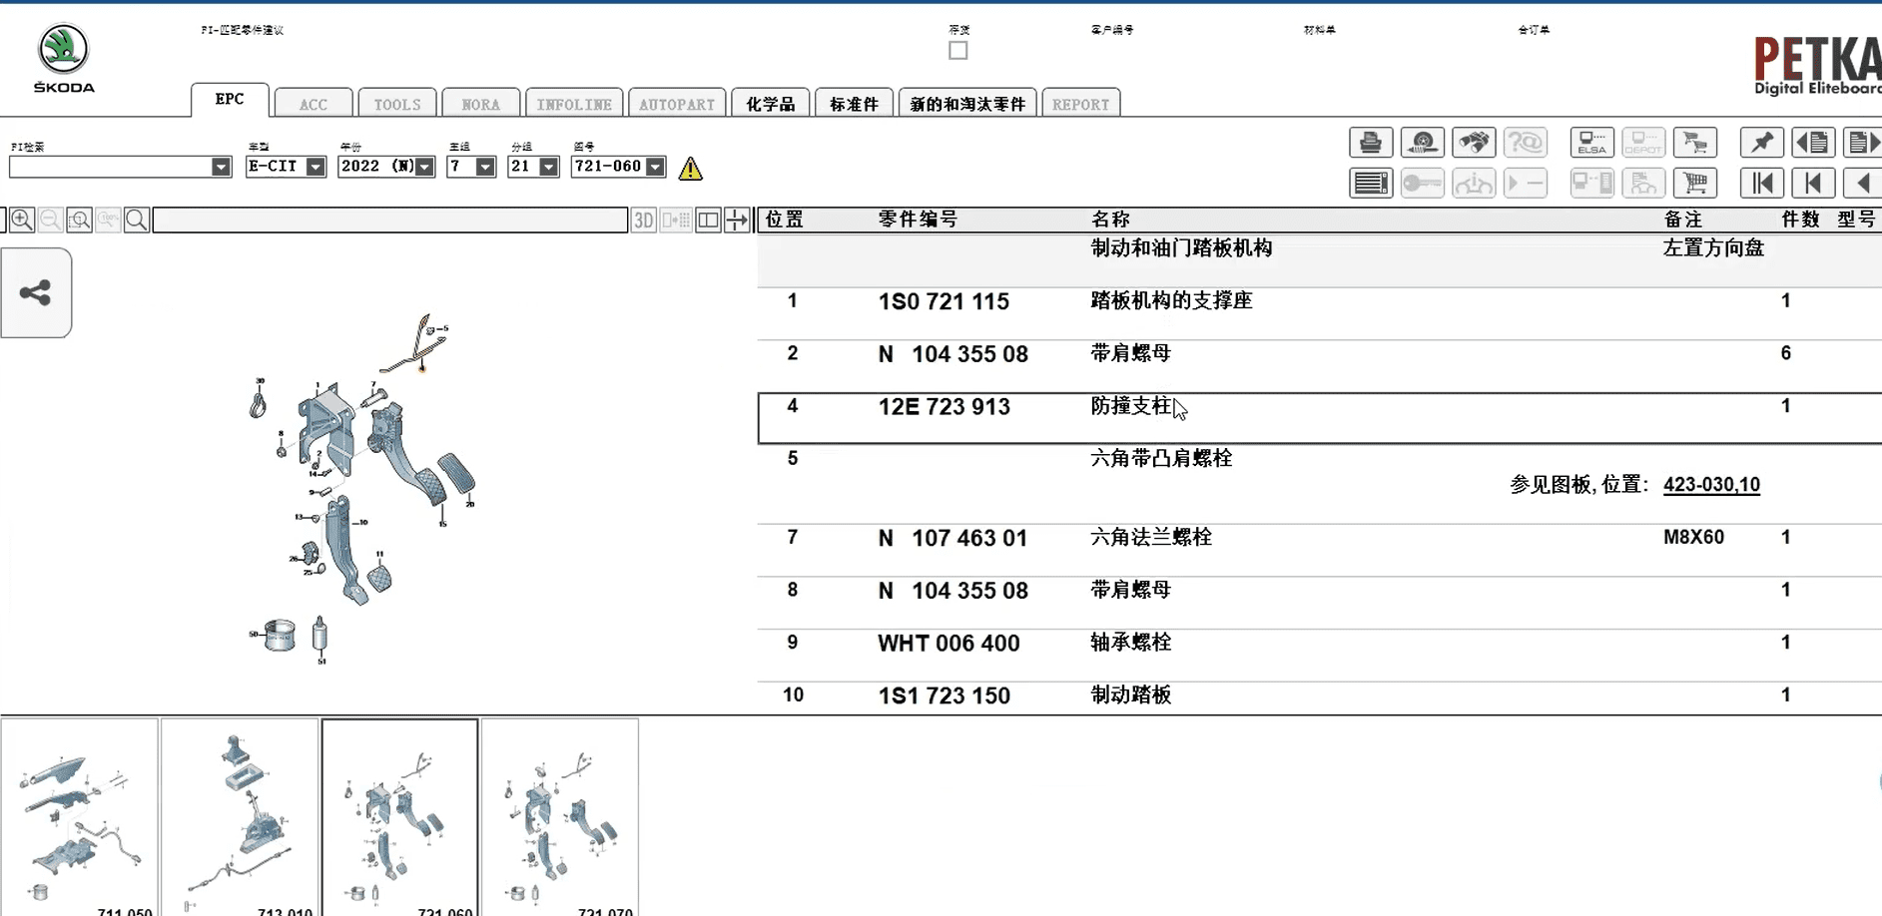Image resolution: width=1882 pixels, height=916 pixels.
Task: Open the ELSA tool from the toolbar
Action: coord(1591,143)
